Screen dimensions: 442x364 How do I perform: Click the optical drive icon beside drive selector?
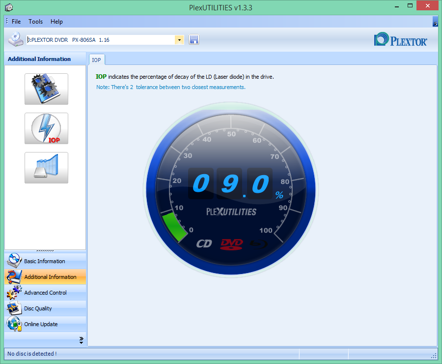pos(16,39)
